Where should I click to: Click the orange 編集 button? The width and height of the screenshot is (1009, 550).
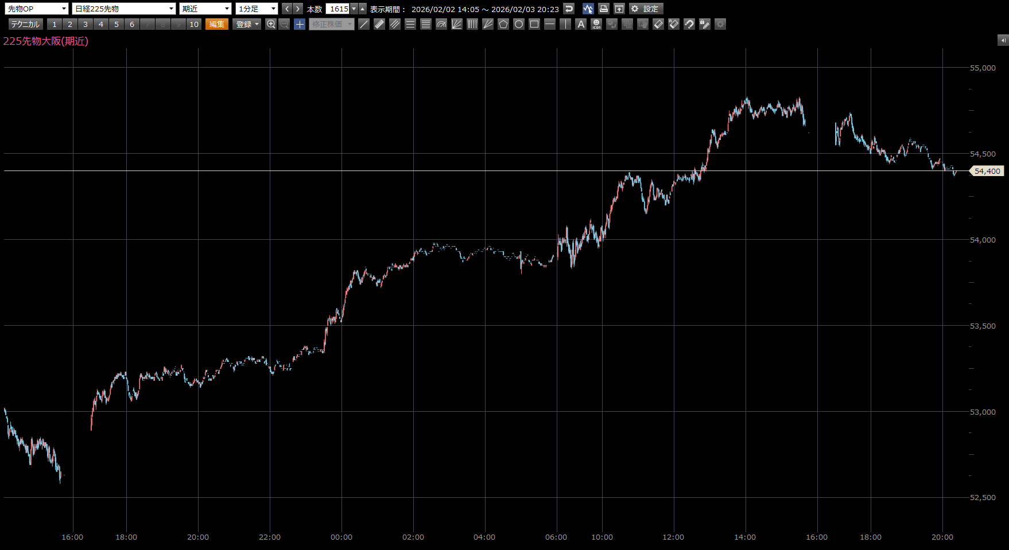coord(217,24)
